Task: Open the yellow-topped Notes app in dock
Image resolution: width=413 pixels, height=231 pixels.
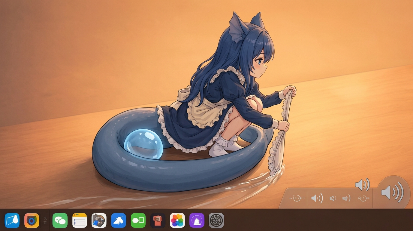Action: pos(80,220)
